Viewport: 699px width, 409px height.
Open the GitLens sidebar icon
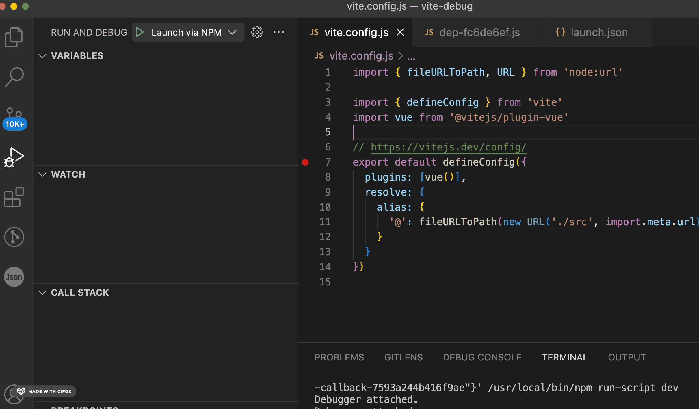[14, 237]
